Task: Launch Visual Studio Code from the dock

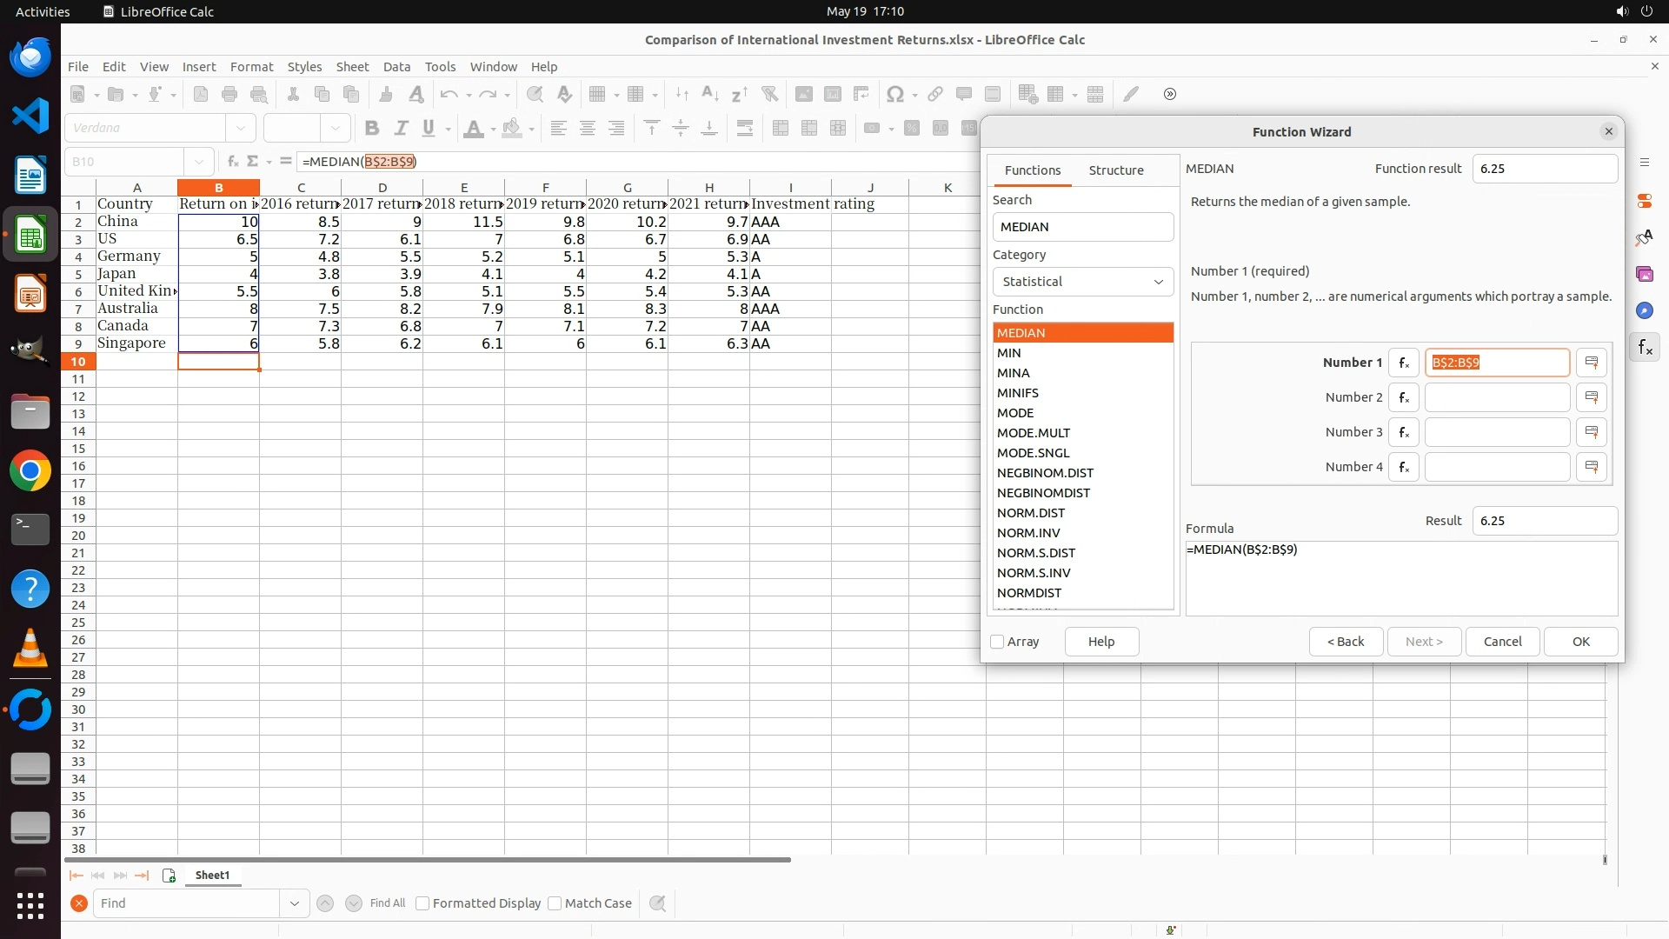Action: tap(30, 115)
